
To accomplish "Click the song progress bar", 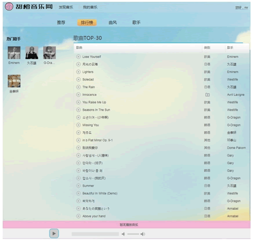I will point(95,234).
